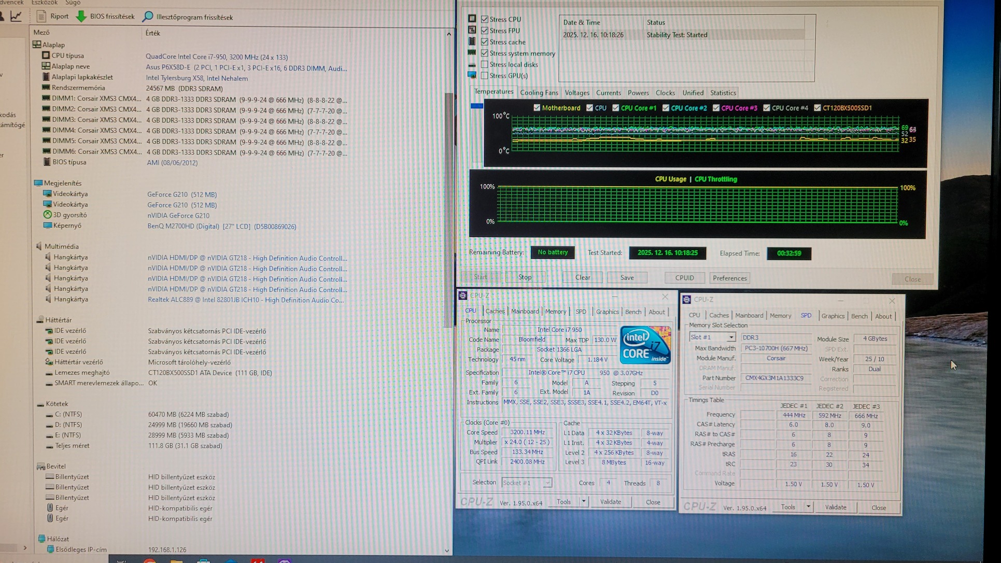Click the Megjelenítés monitor category icon
The image size is (1001, 563).
pos(38,183)
